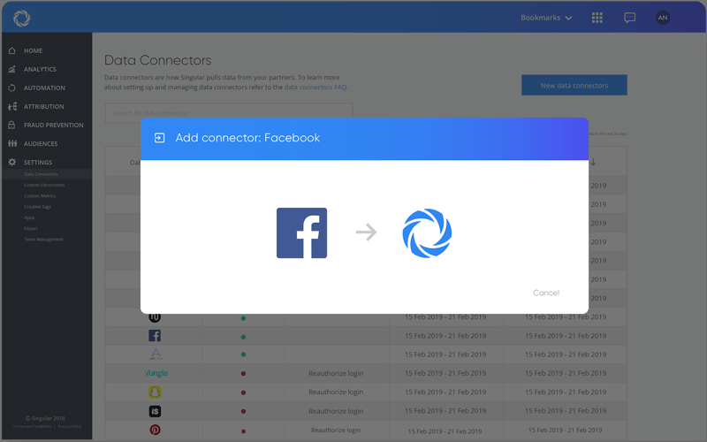Click Reauthorize login in the Vungle row
707x442 pixels.
[336, 373]
